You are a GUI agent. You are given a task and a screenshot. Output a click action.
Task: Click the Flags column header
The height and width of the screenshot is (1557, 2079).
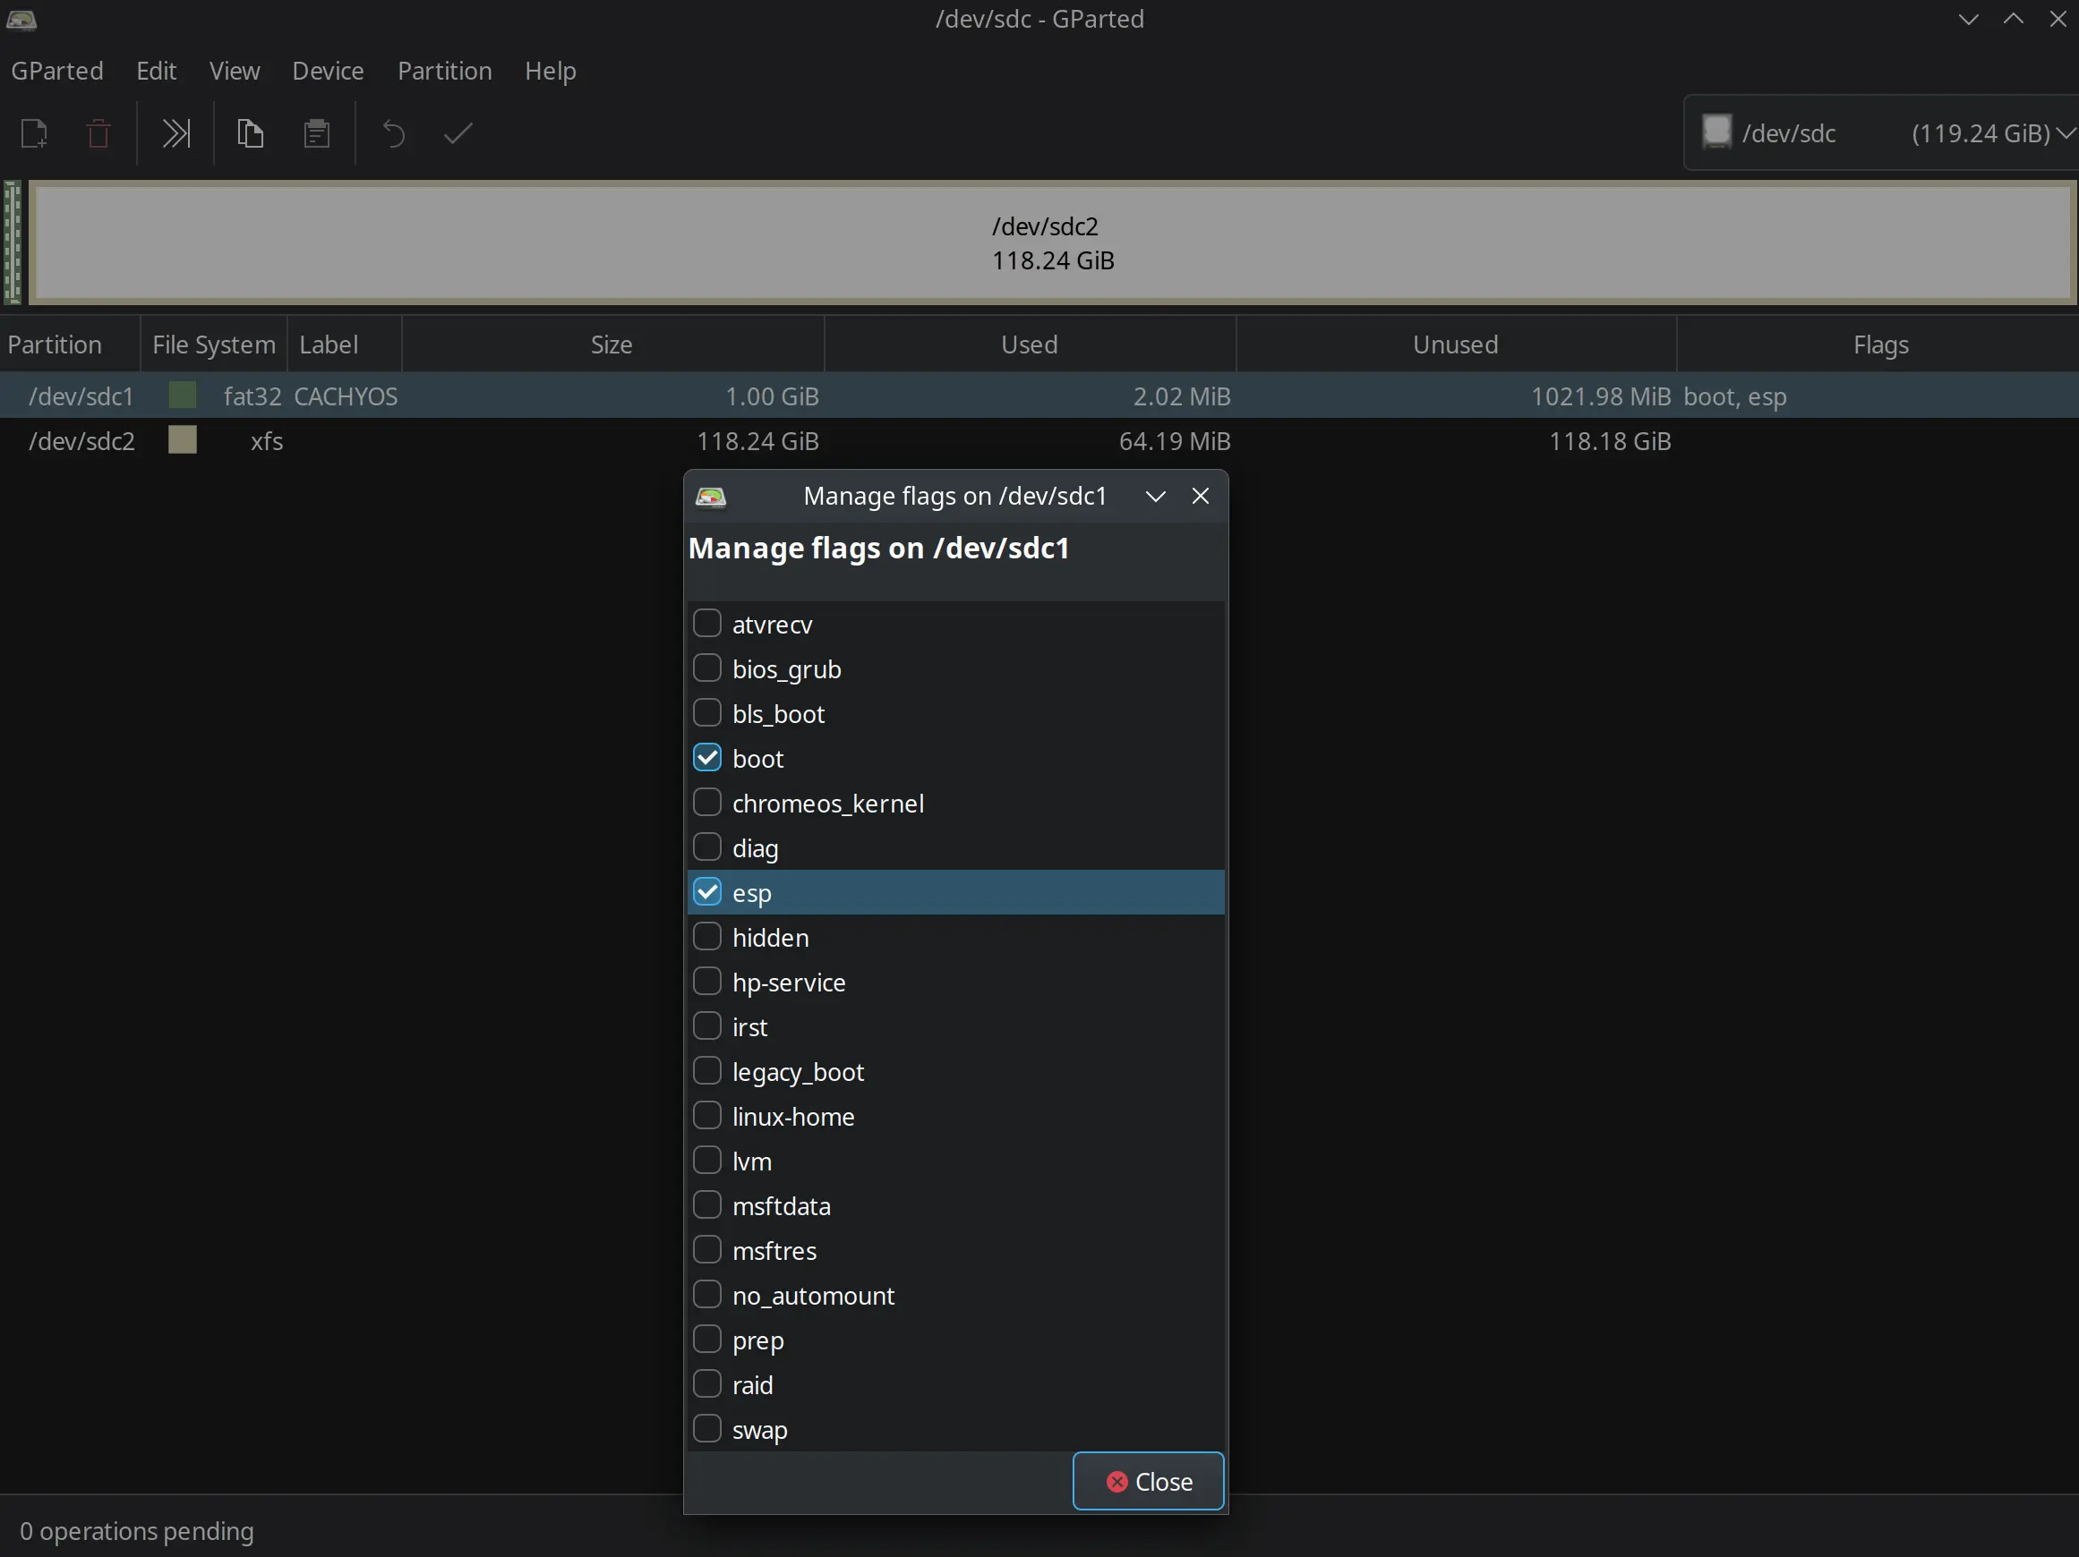[1878, 345]
